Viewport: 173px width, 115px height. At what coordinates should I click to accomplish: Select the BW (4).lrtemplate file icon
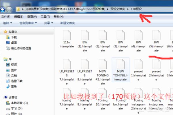pyautogui.click(x=138, y=35)
